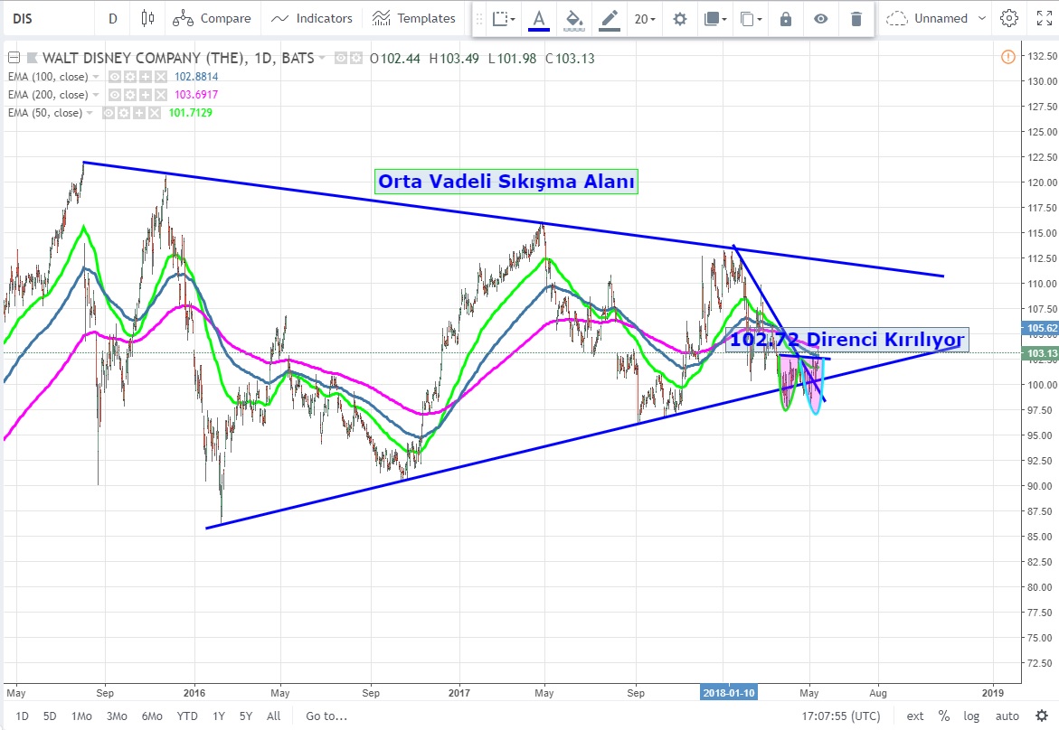Screen dimensions: 1059x730
Task: Open the drawing settings gear in floating toolbar
Action: click(x=680, y=18)
